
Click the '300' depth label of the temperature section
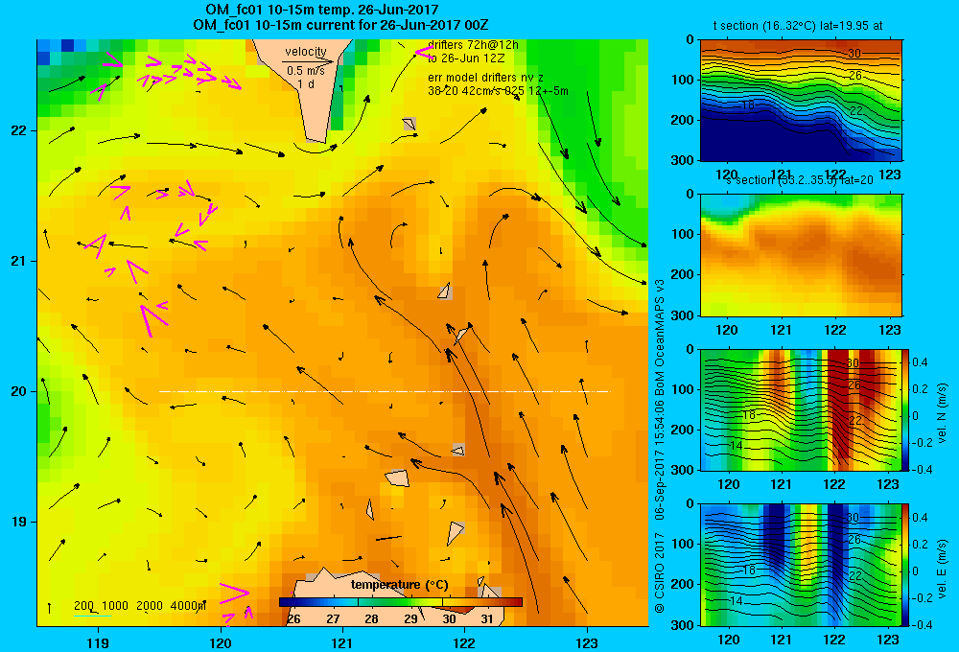pos(682,160)
